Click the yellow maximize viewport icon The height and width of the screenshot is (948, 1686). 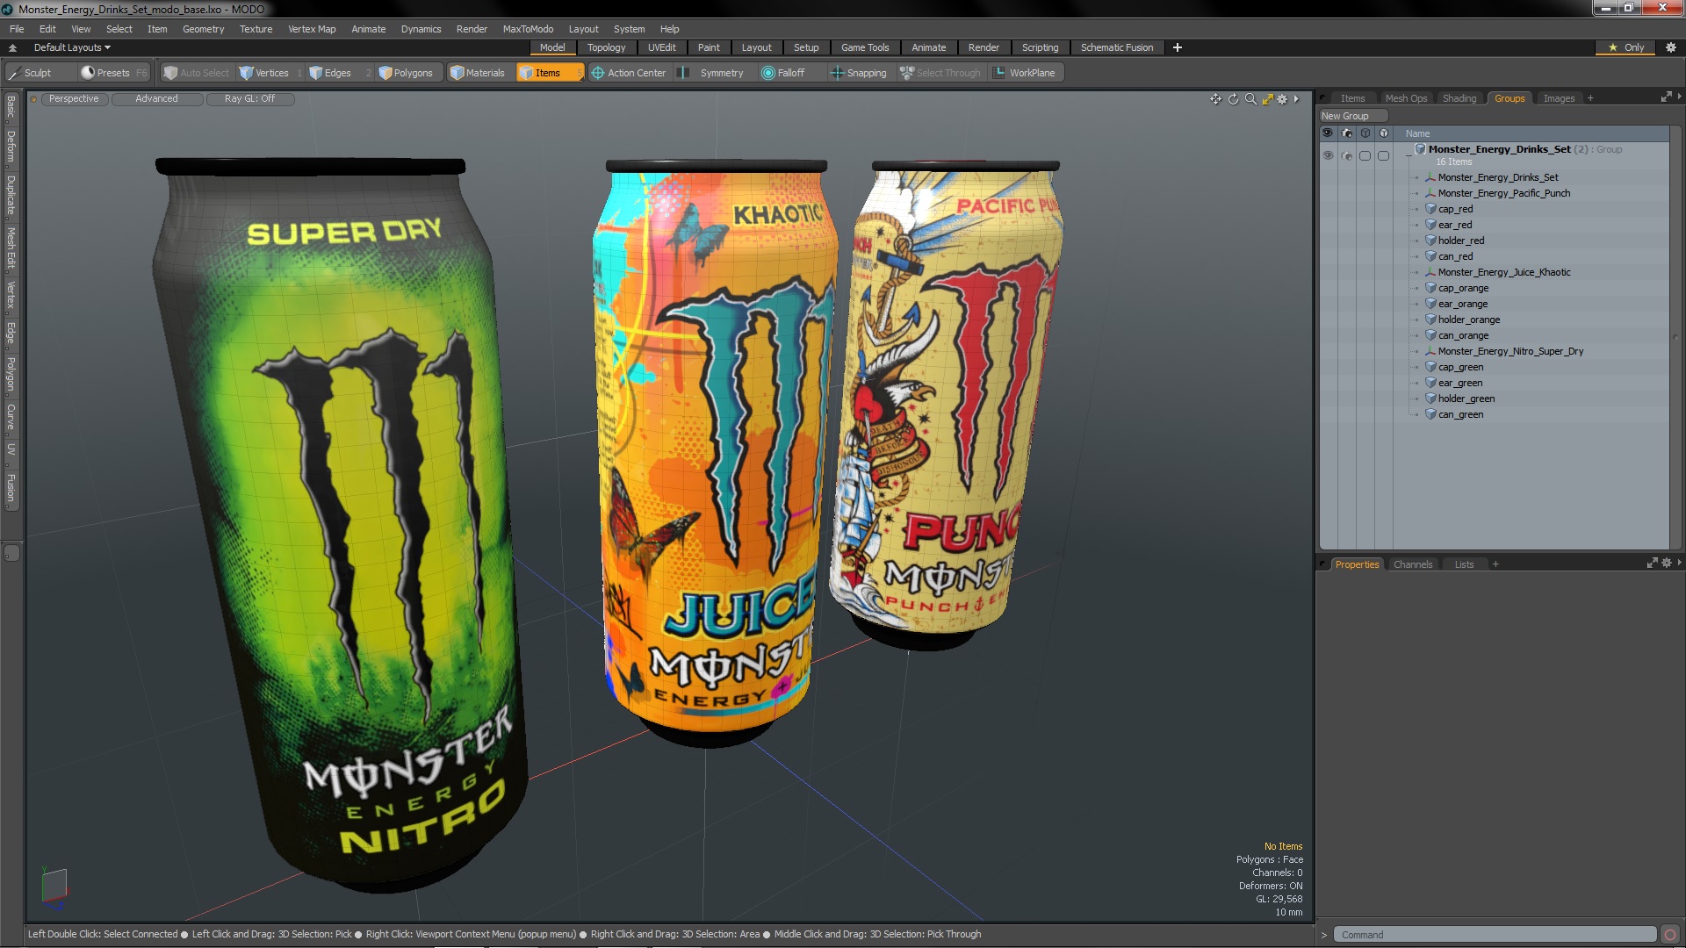[x=1267, y=99]
